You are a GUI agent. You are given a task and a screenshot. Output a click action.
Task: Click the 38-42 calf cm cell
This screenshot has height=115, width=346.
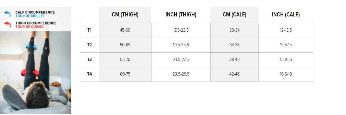(x=234, y=60)
